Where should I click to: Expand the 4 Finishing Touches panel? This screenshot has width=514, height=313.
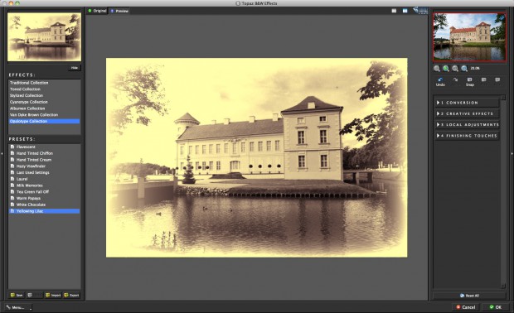click(x=467, y=136)
